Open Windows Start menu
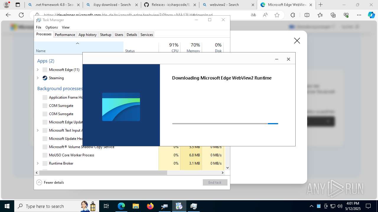 tap(7, 206)
